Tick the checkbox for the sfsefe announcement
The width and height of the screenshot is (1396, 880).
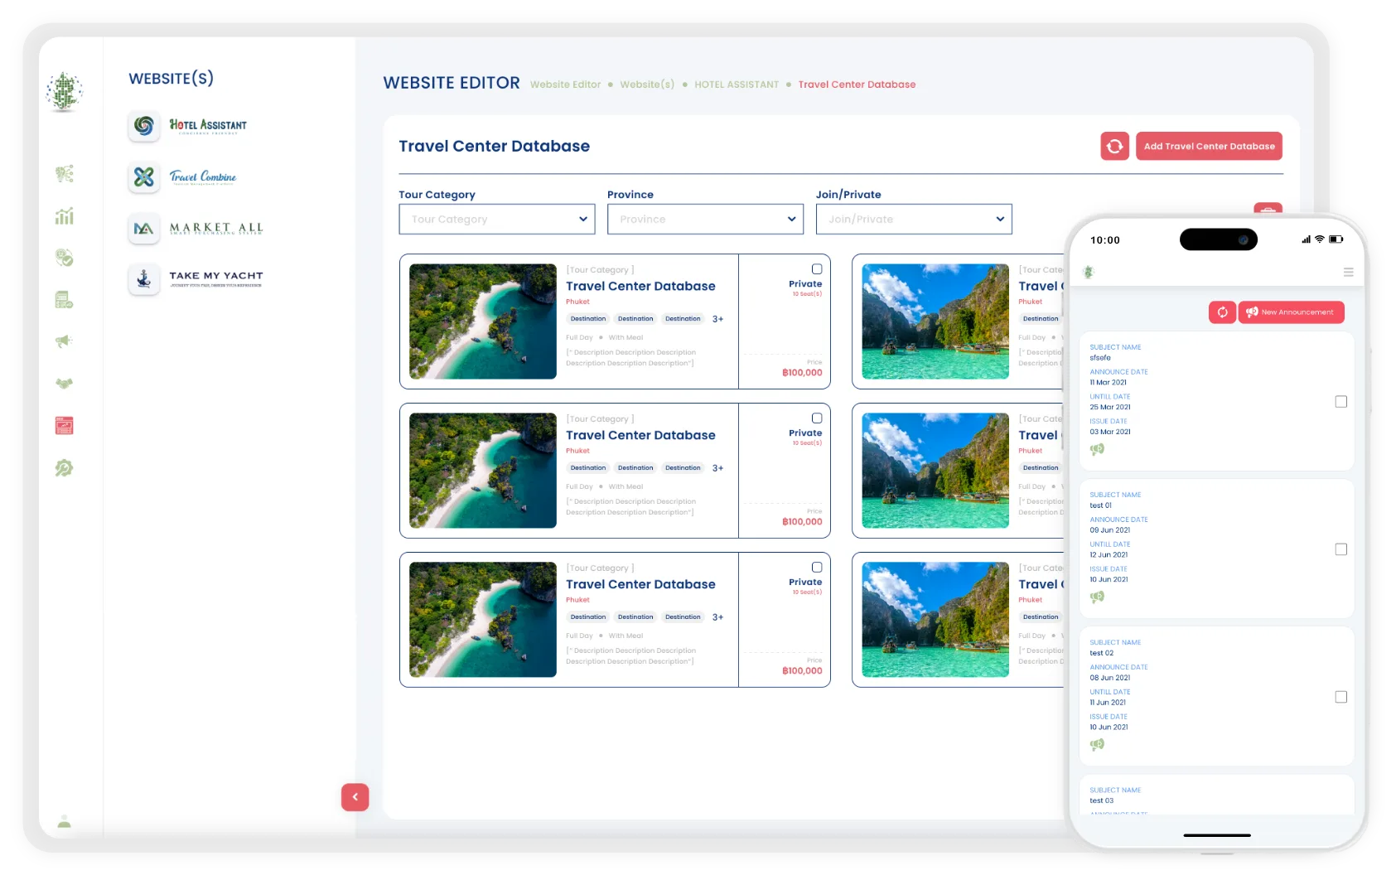click(1340, 402)
